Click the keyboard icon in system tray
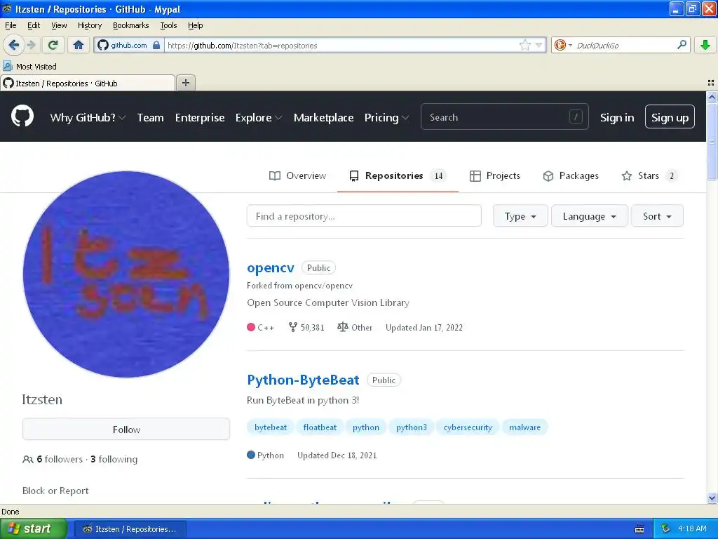This screenshot has width=718, height=539. click(639, 529)
